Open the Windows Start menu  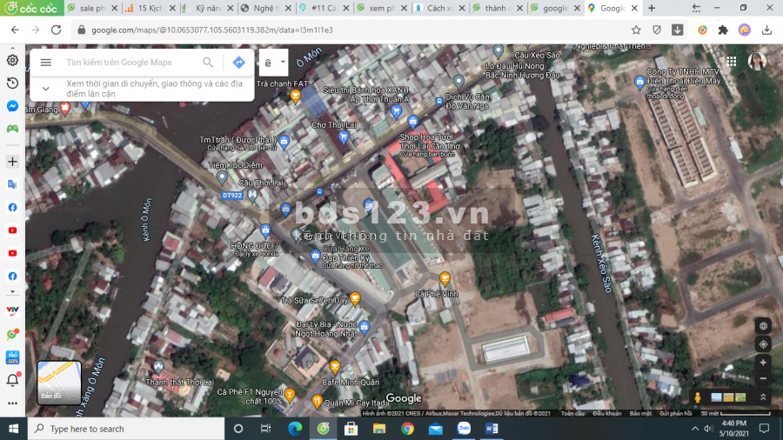click(x=13, y=429)
